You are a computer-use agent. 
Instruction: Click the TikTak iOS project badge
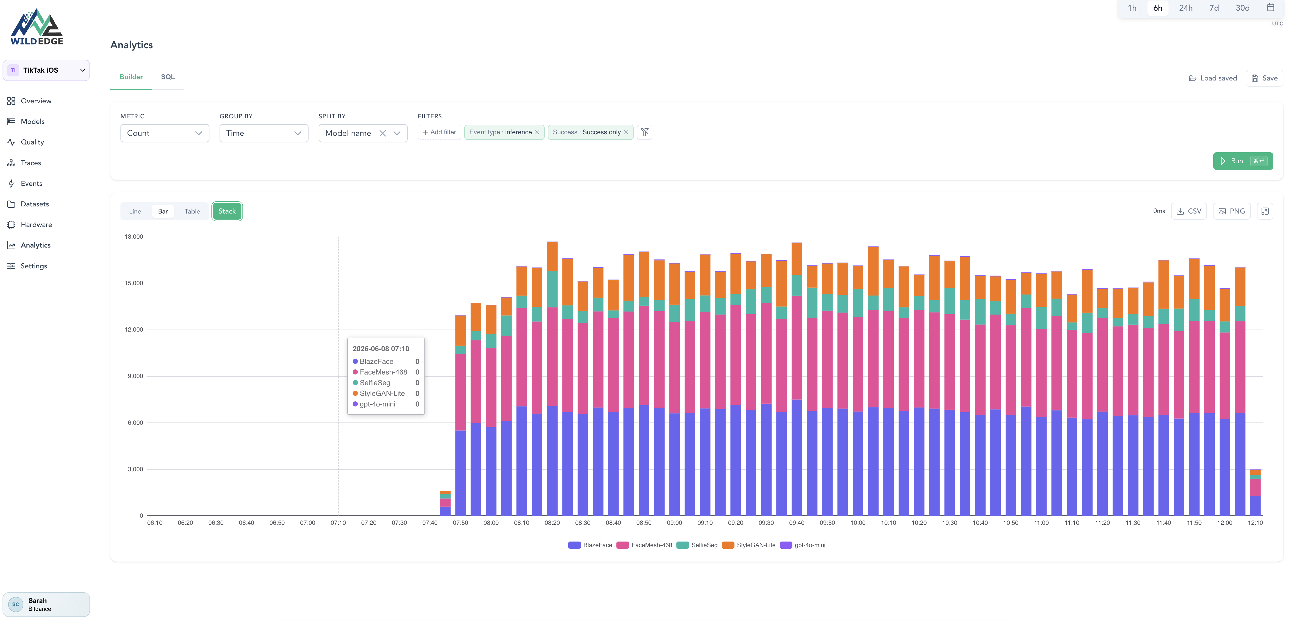click(13, 71)
